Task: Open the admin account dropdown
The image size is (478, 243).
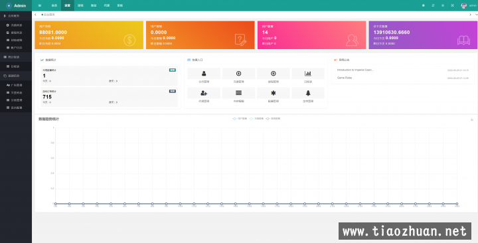Action: click(x=473, y=5)
